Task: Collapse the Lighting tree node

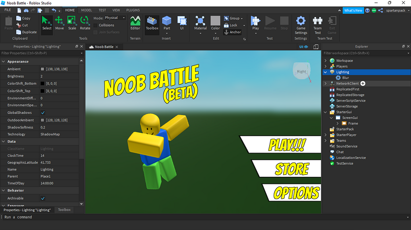Action: [326, 72]
